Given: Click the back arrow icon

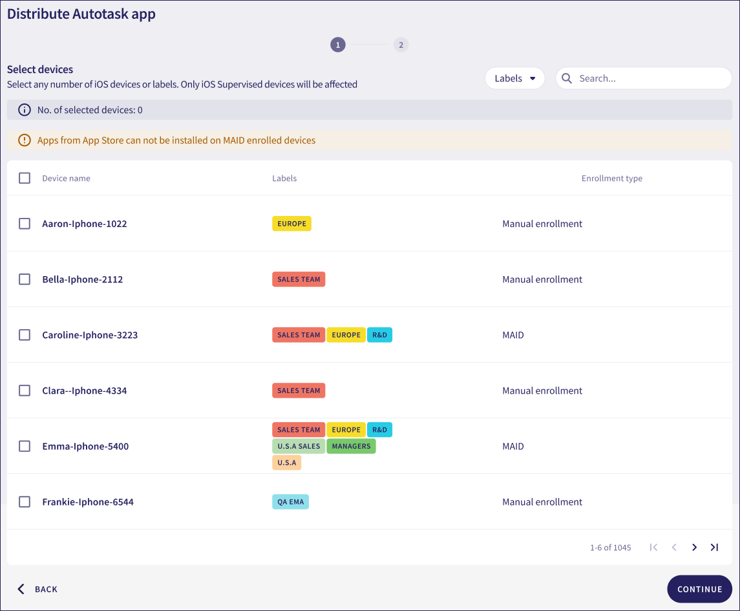Looking at the screenshot, I should click(x=21, y=589).
